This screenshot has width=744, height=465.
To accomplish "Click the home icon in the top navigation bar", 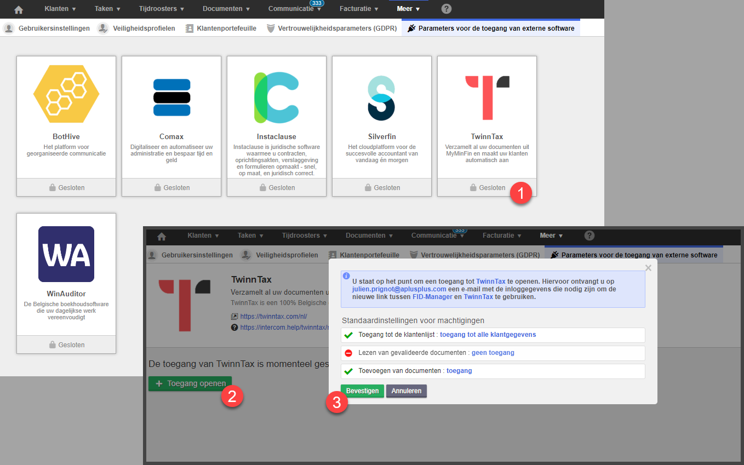I will coord(19,9).
